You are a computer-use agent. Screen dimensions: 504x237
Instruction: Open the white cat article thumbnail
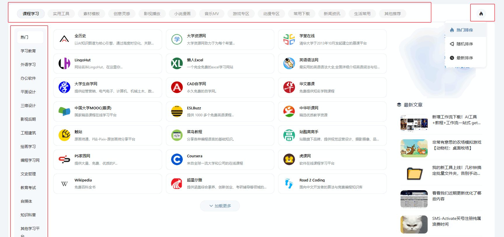pos(414,224)
